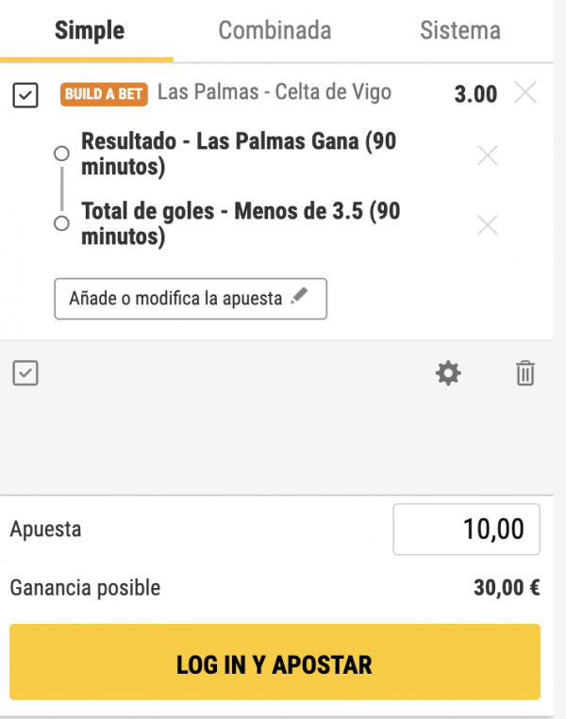Click Añade o modifica la apuesta button

tap(190, 299)
